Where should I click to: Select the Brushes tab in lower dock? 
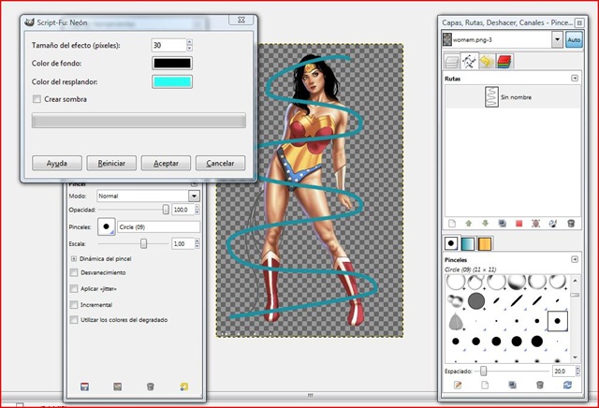451,243
